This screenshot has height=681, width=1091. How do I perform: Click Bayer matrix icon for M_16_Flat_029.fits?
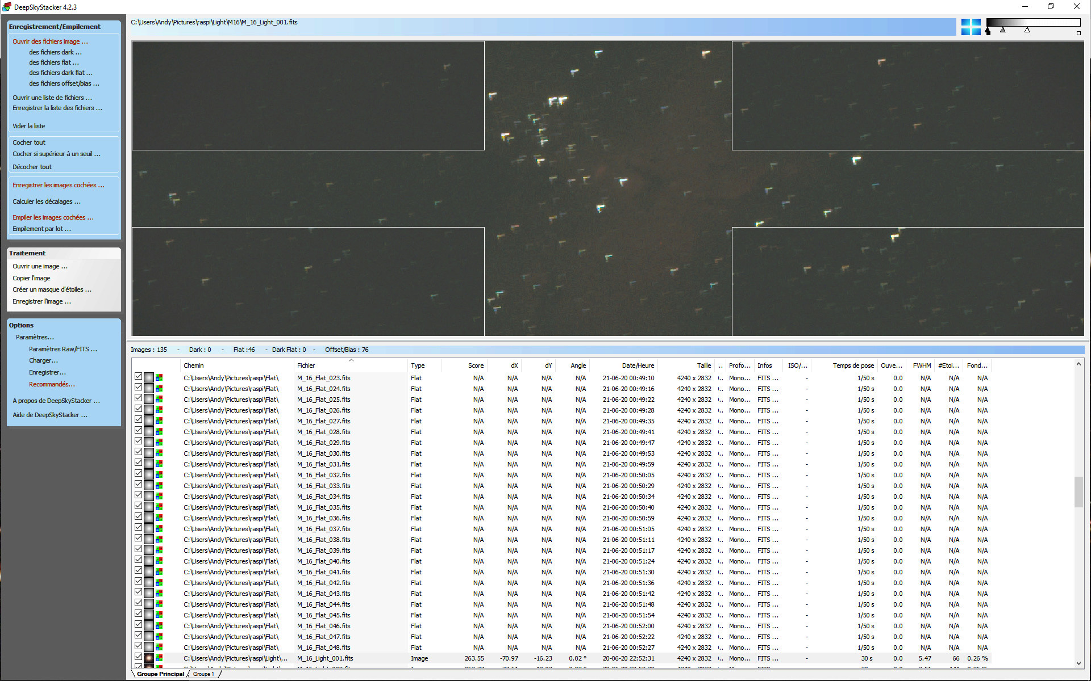[159, 443]
